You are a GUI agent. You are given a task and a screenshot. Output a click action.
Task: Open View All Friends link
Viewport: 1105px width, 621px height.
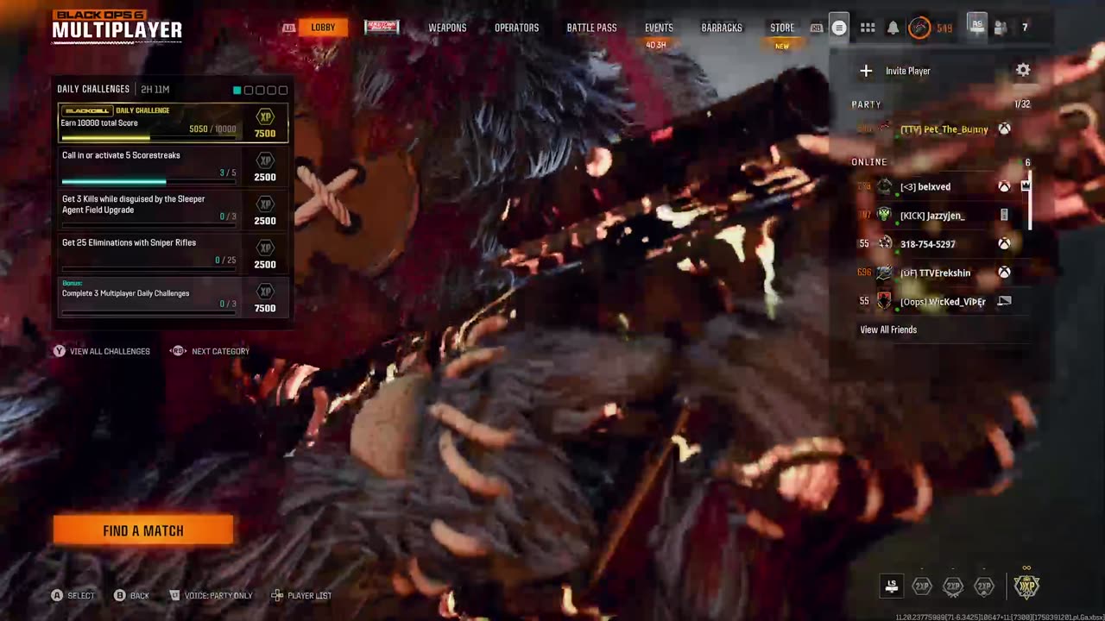pos(888,329)
